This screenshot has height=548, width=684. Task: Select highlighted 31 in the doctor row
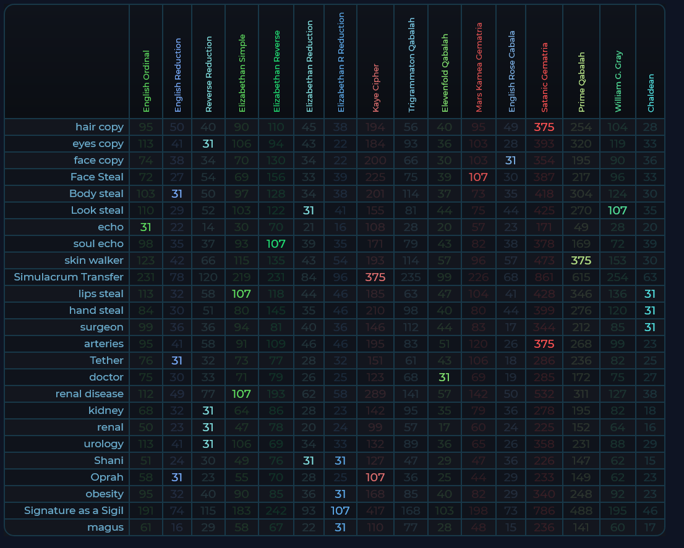444,377
